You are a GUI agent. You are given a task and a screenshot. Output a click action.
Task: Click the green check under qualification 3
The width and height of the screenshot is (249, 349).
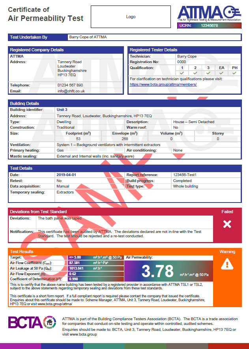[x=208, y=73]
